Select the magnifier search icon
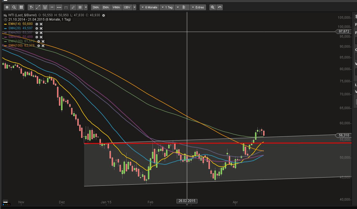 [14, 7]
